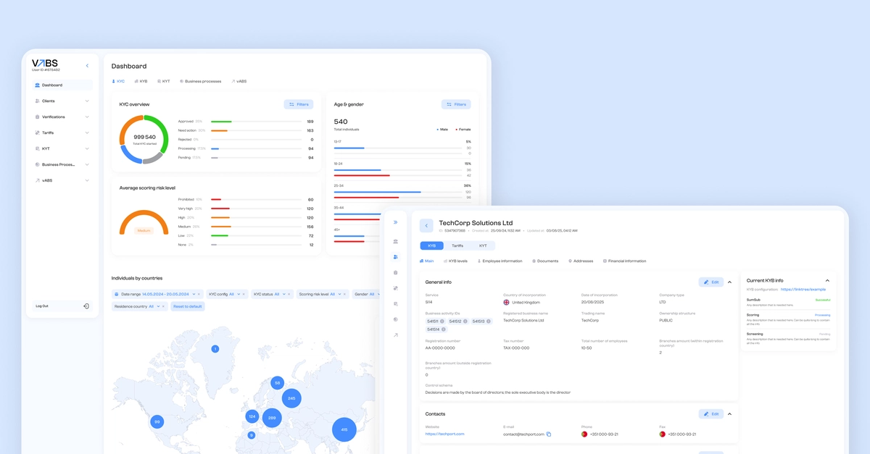Switch to the KYT dashboard tab
Screen dimensions: 870x454
(x=164, y=81)
